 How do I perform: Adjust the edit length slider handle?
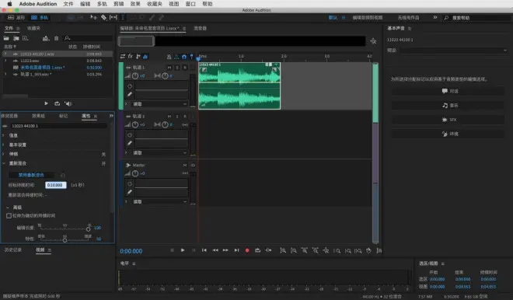[x=89, y=228]
